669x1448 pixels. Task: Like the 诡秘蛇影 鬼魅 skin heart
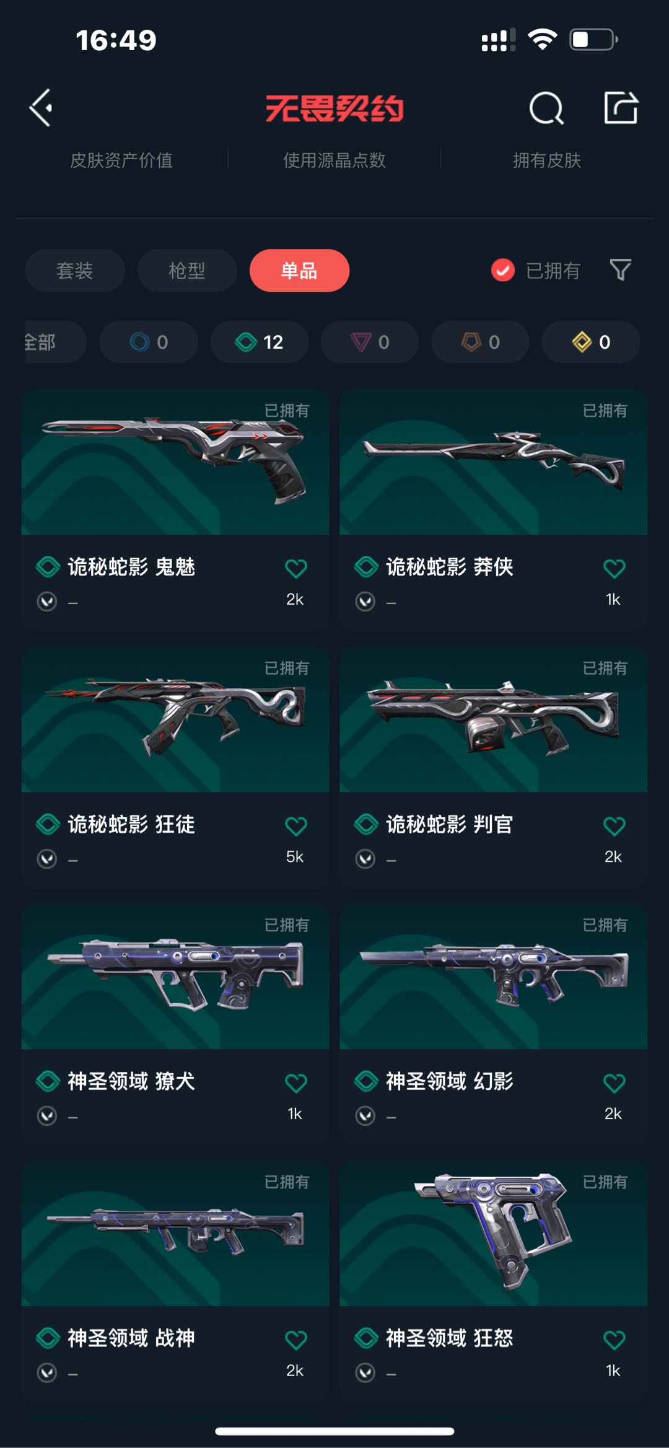point(295,568)
